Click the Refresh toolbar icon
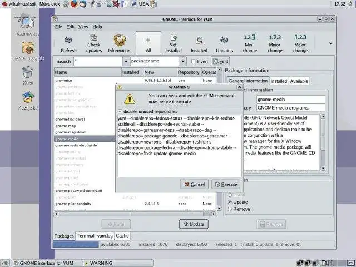 tap(68, 44)
